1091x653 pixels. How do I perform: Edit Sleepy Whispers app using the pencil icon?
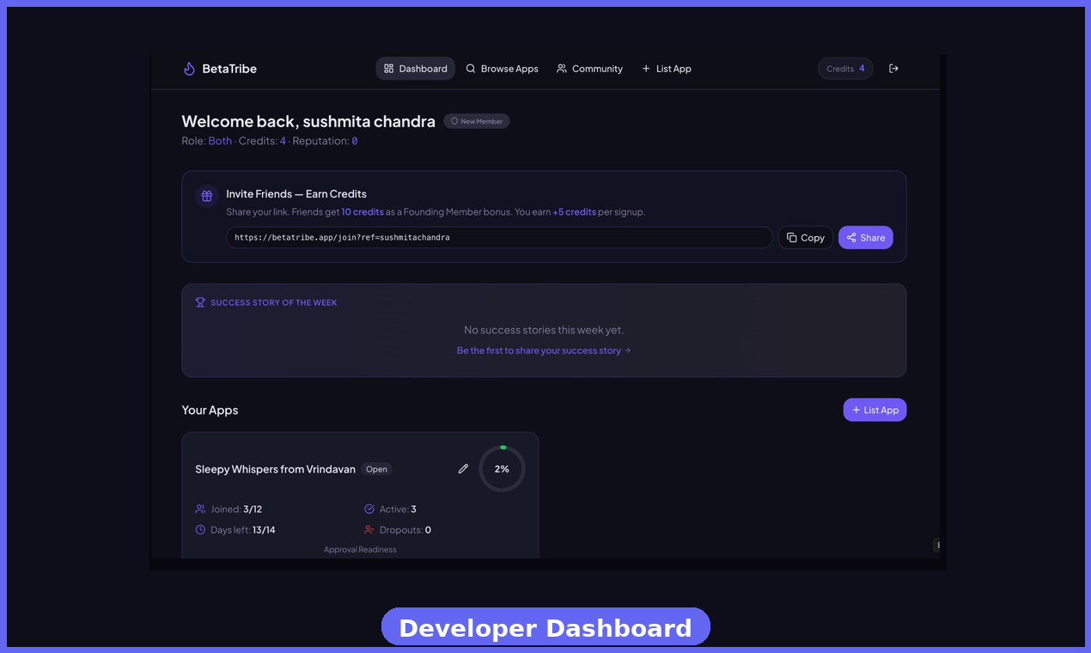point(463,468)
